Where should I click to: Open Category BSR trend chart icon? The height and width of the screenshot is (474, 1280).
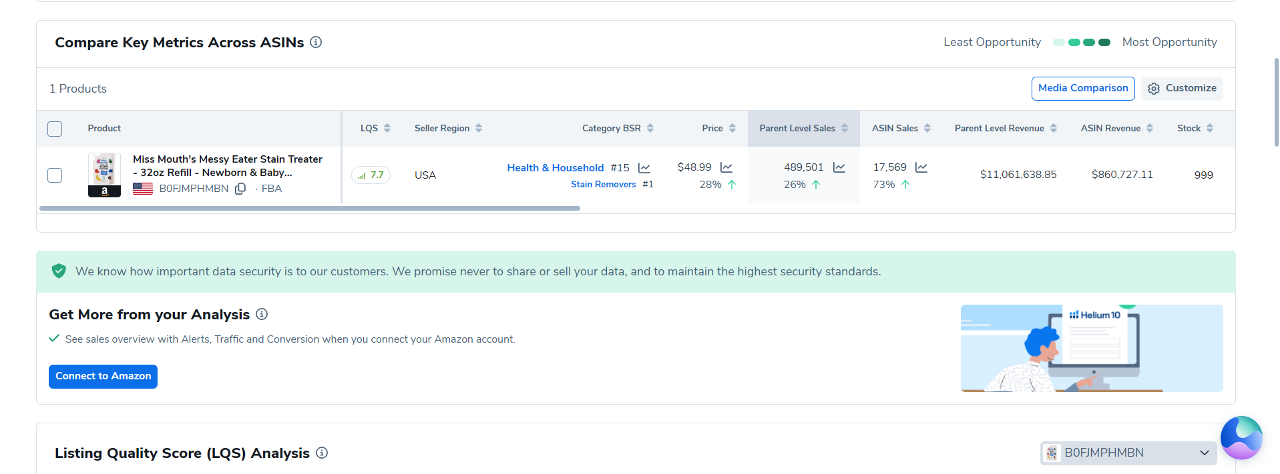point(644,168)
